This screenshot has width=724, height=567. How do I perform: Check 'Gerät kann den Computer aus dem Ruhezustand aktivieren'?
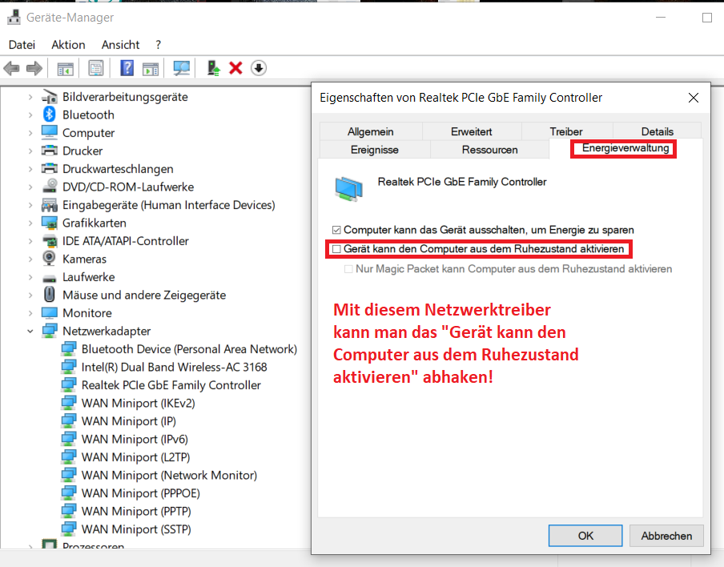[336, 249]
